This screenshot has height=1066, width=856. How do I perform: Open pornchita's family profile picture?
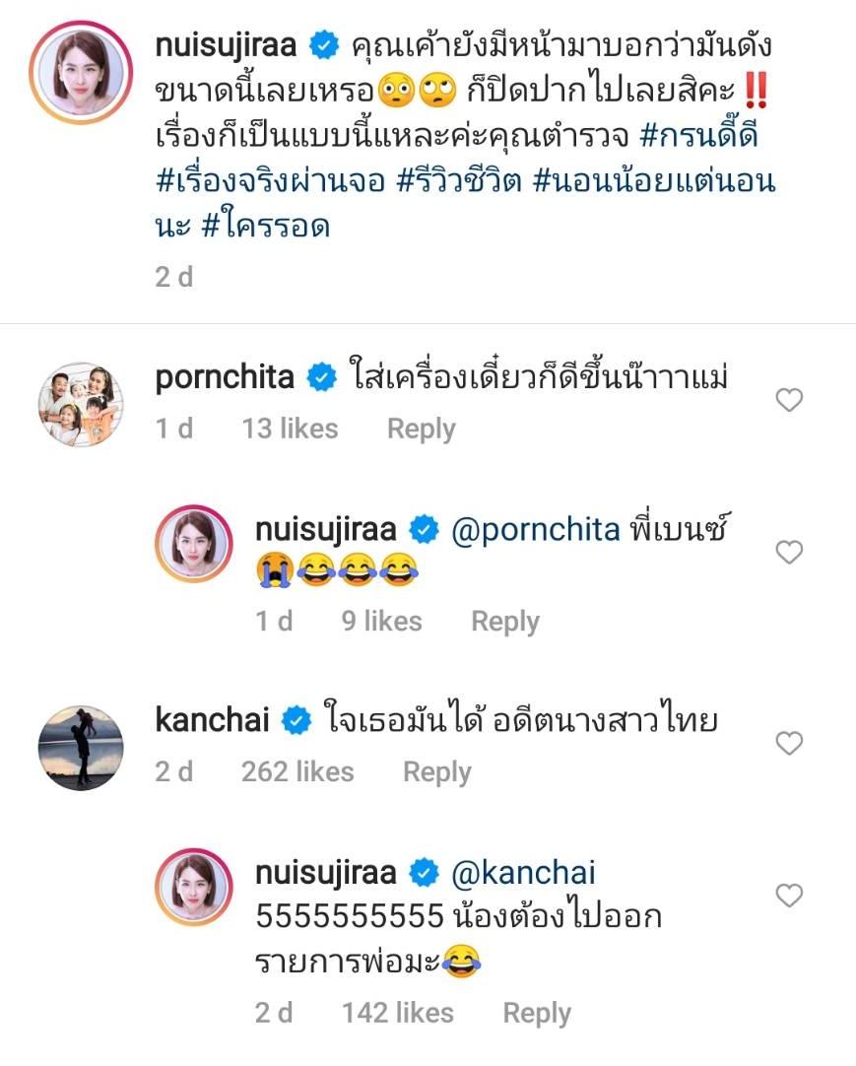[81, 405]
